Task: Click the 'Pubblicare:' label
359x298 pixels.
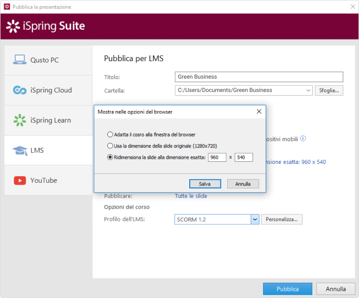Action: click(x=118, y=196)
